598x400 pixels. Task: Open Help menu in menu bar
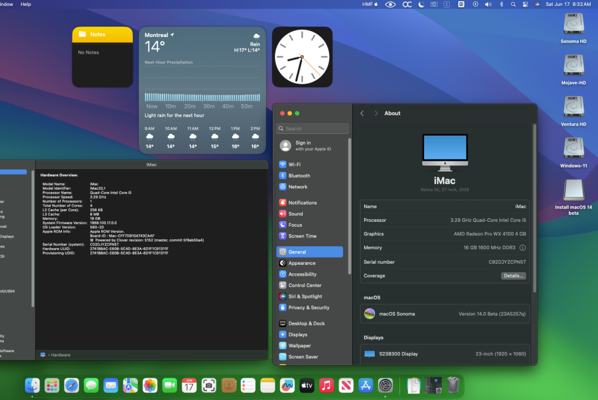(26, 4)
